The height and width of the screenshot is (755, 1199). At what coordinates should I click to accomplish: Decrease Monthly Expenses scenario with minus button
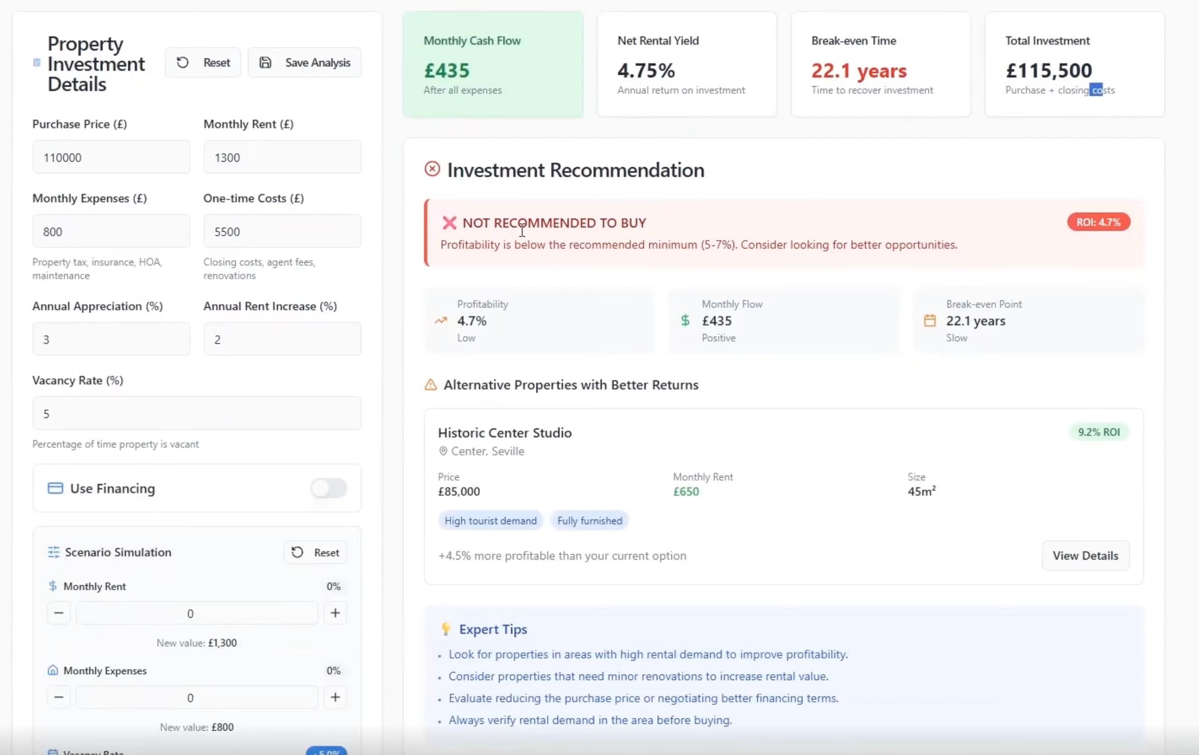[x=59, y=697]
